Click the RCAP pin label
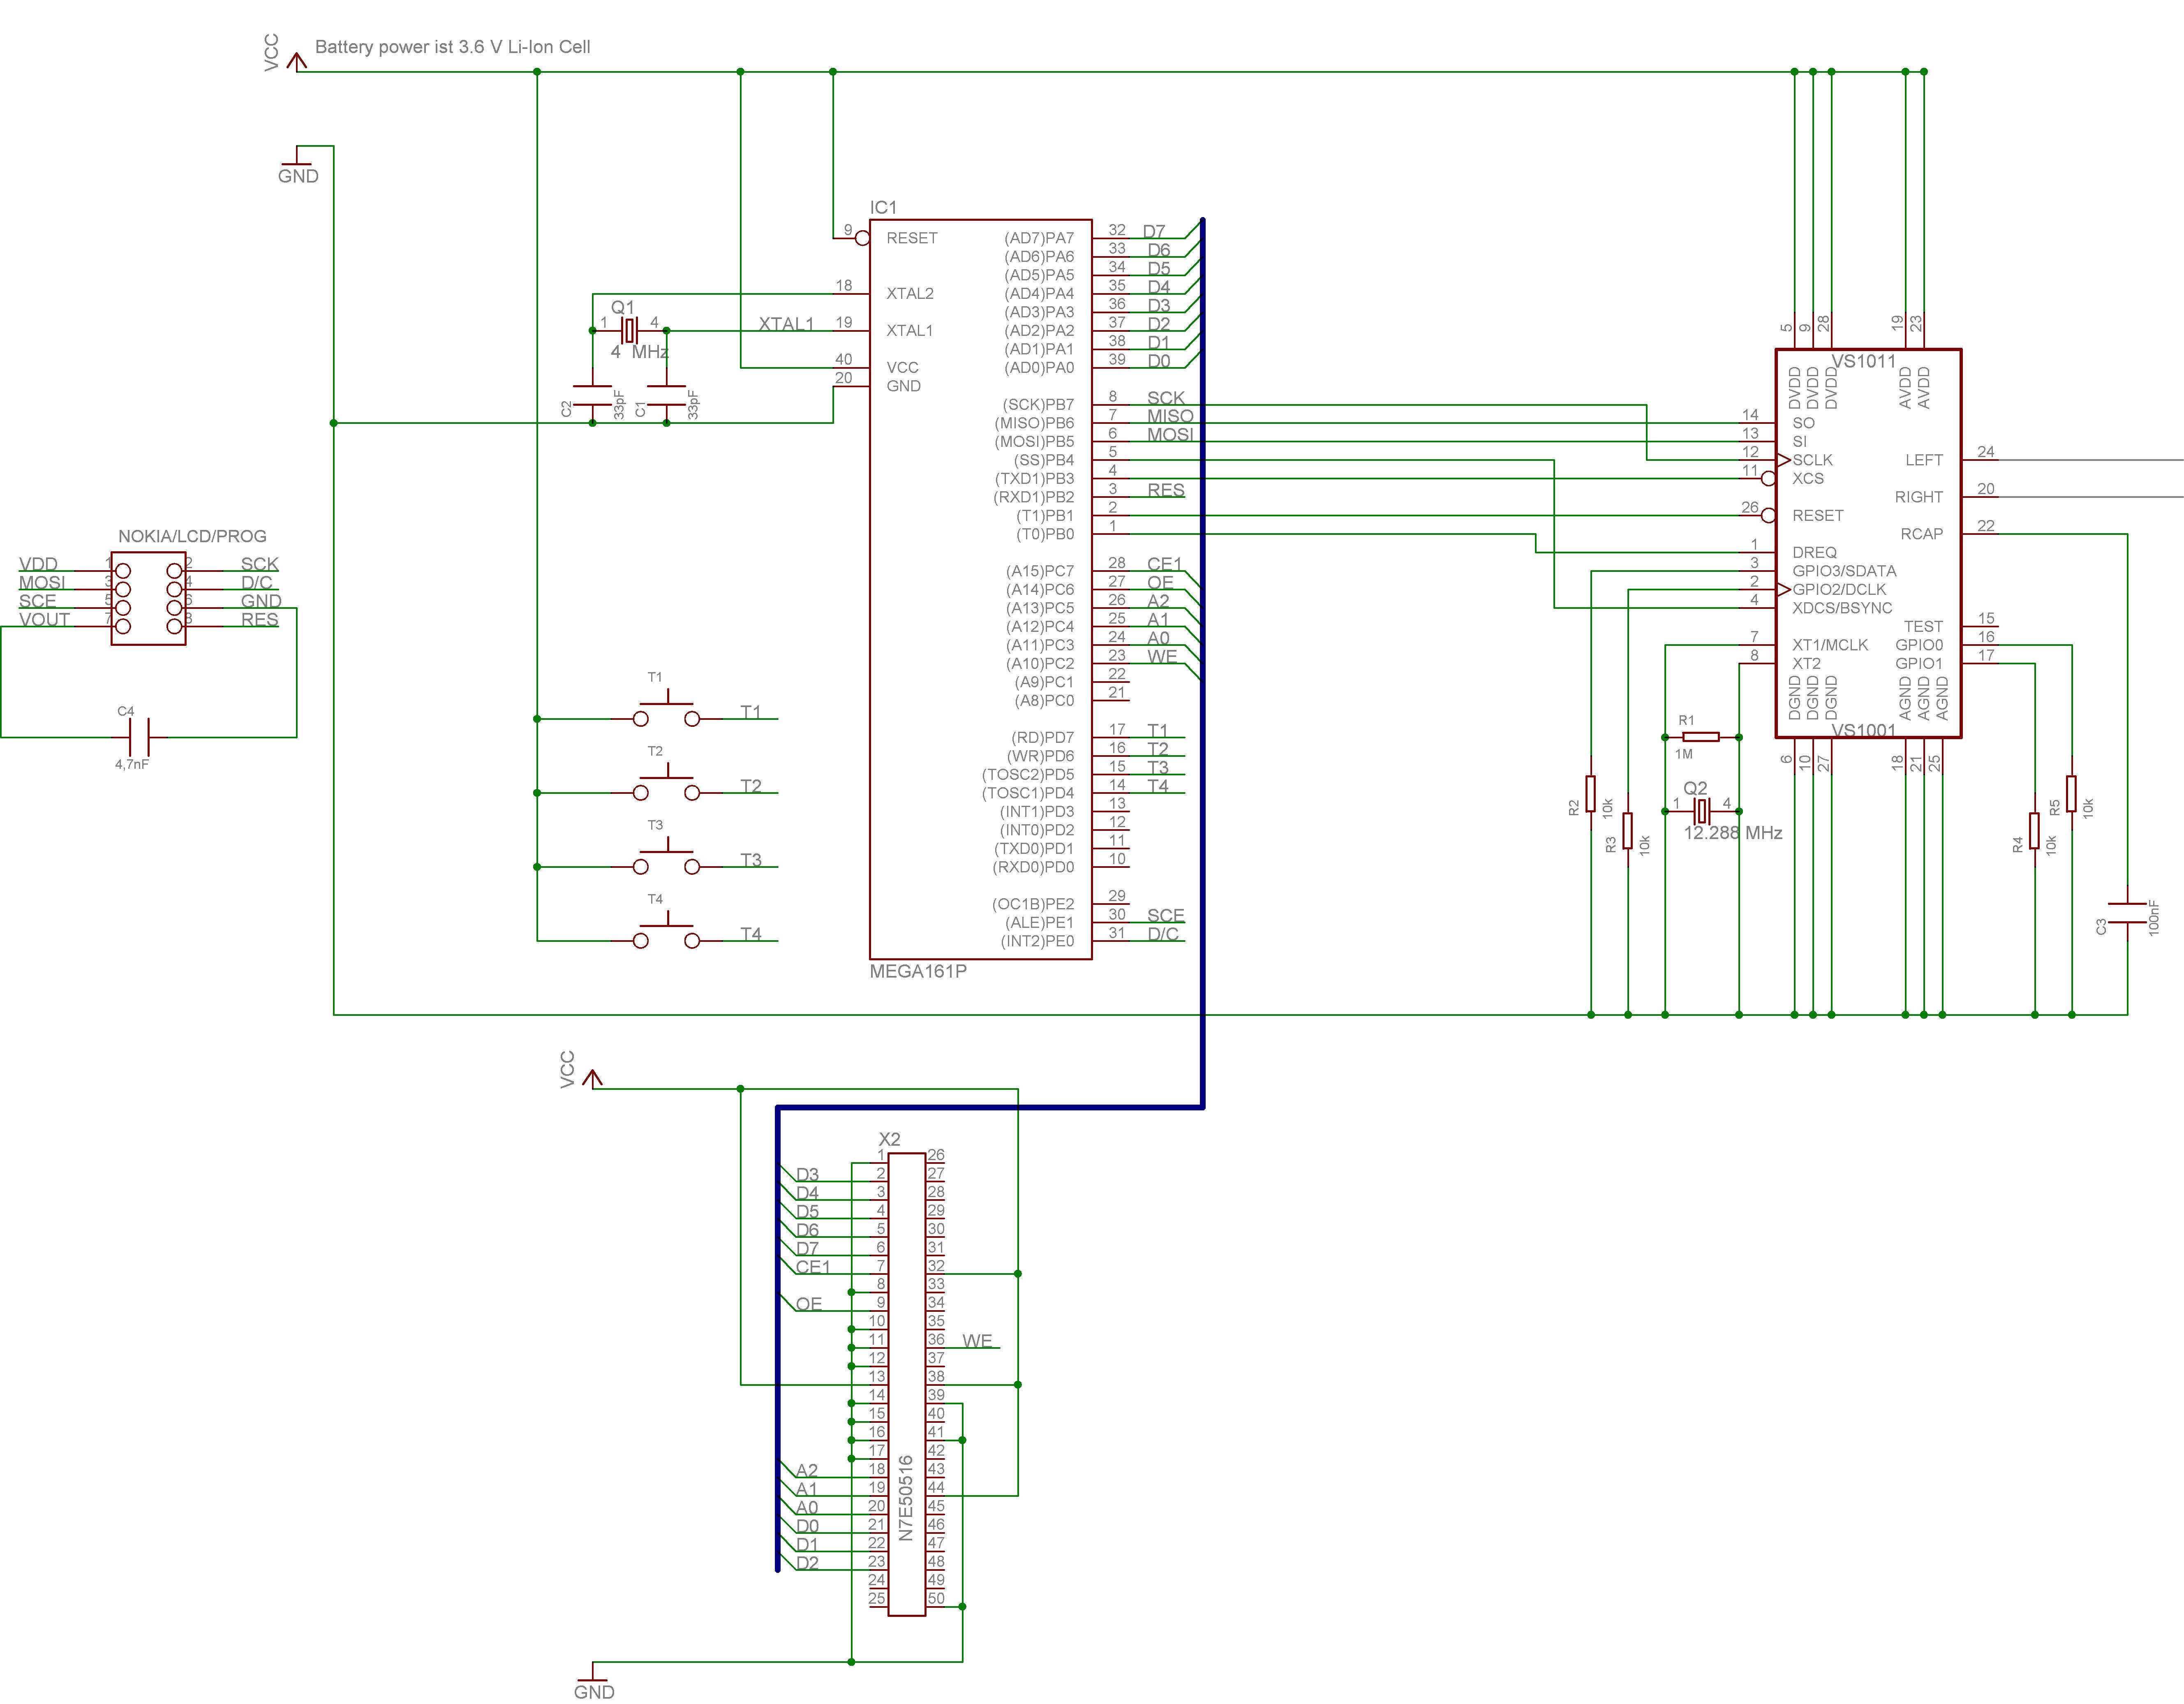This screenshot has height=1704, width=2184. click(x=1922, y=534)
